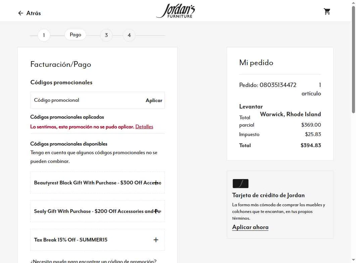
Task: Go to checkout step 4
Action: tap(129, 35)
